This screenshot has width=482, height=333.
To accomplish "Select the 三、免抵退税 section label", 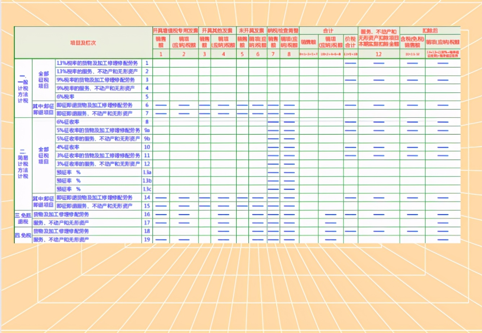I will click(23, 218).
